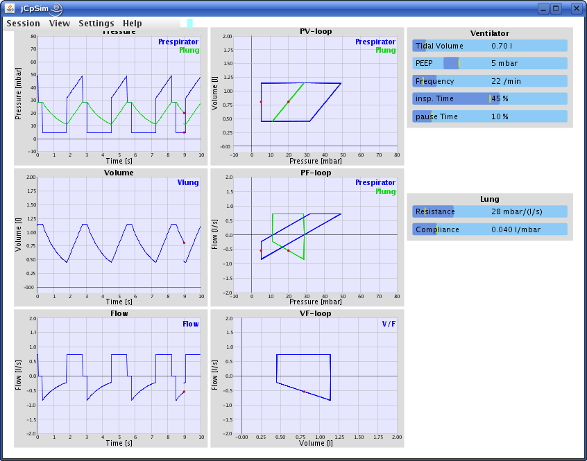Click the Java icon in title bar

10,8
